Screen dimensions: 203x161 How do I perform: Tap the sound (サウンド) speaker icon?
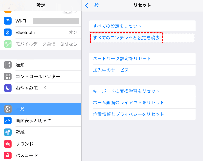click(8, 144)
